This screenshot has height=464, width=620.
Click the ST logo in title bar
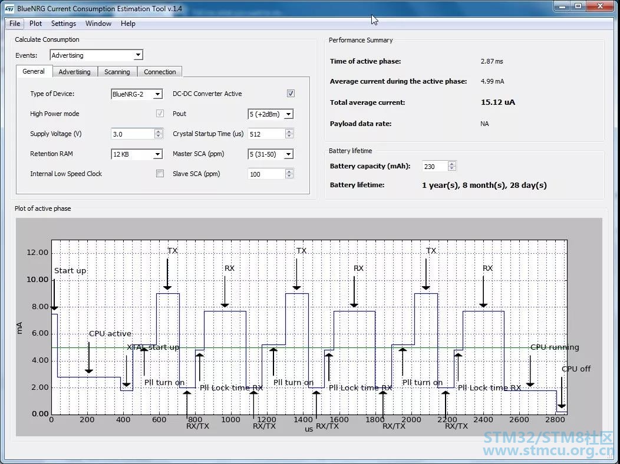[9, 9]
